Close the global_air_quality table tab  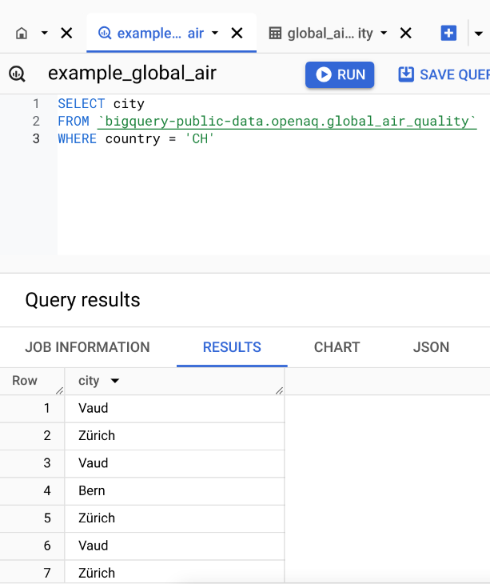coord(406,33)
